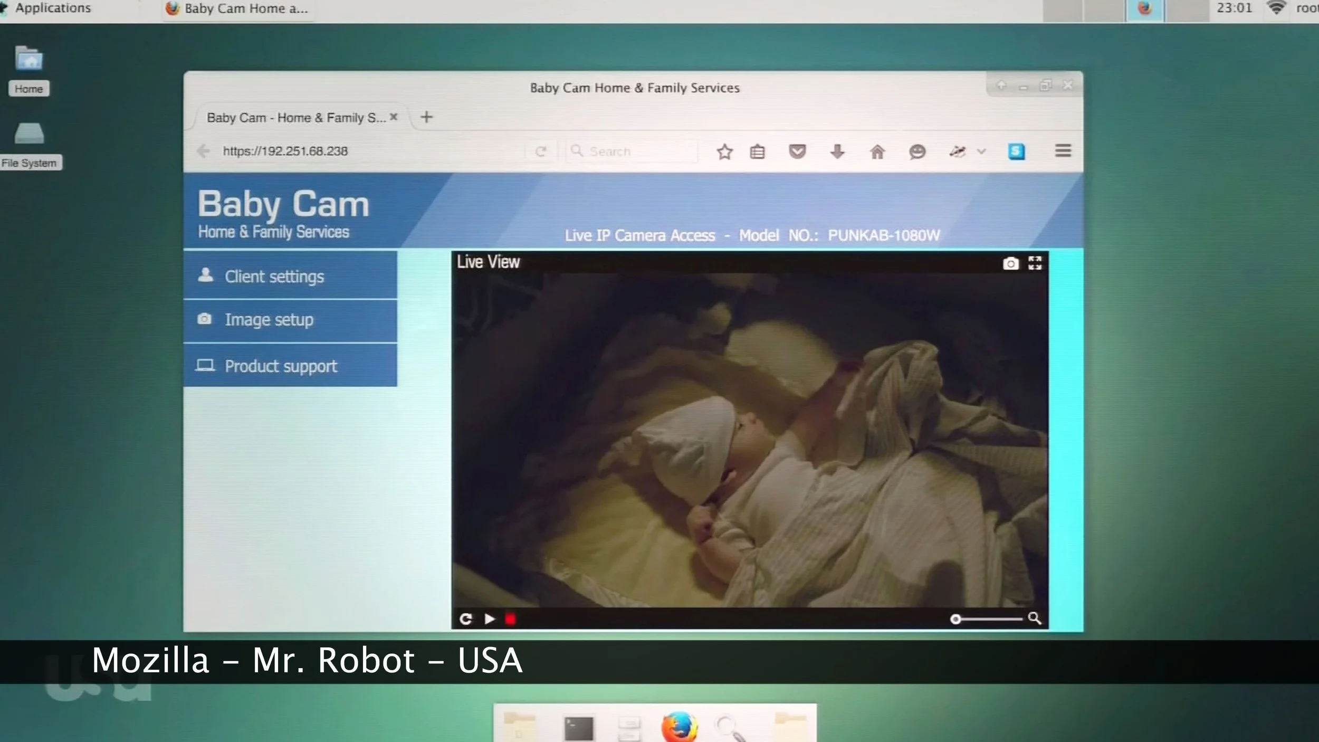Refresh the live camera stream
Screen dimensions: 1319x742
coord(466,619)
